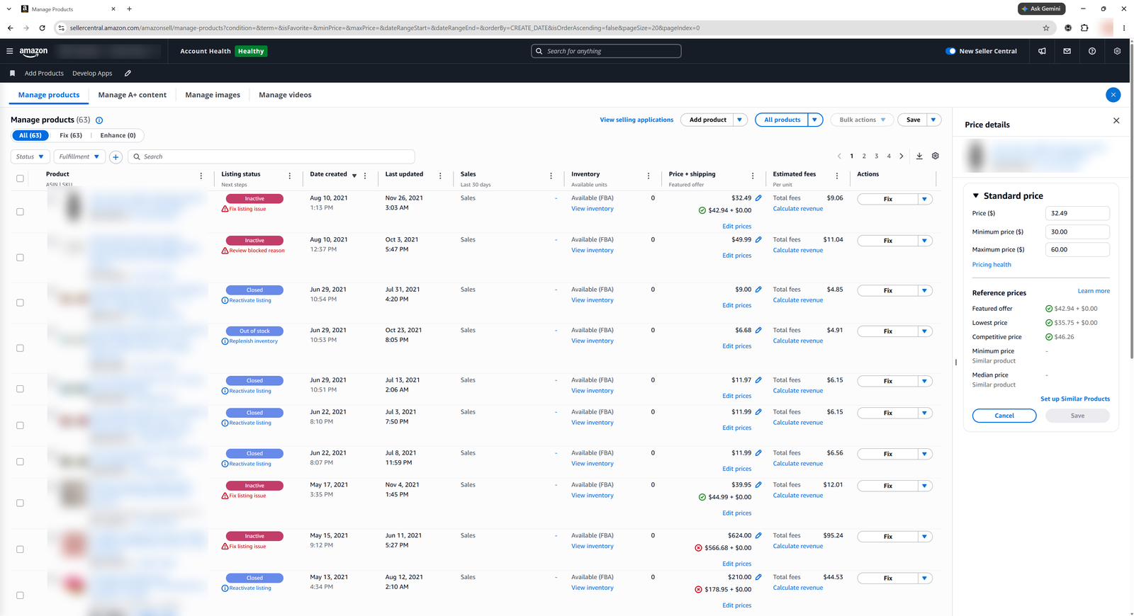The image size is (1134, 616).
Task: Open the hamburger navigation menu
Action: coord(10,51)
